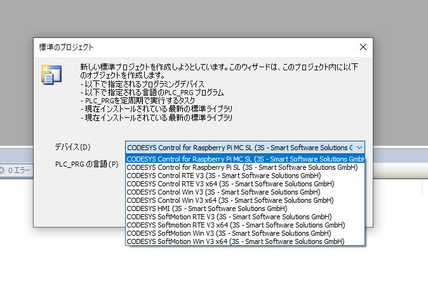This screenshot has width=428, height=282.
Task: Close the 標準のプロジェクト dialog
Action: click(363, 47)
